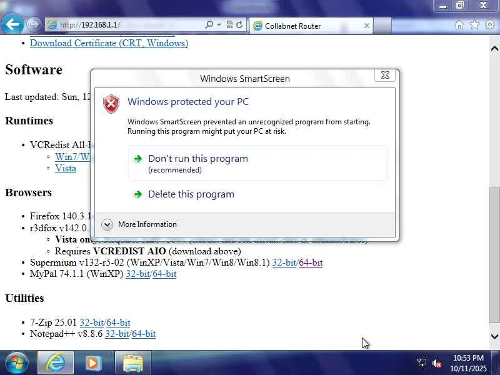Click the browser Forward arrow button

pyautogui.click(x=34, y=24)
